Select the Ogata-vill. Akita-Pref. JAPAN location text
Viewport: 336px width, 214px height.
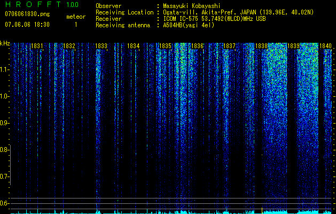tap(238, 12)
